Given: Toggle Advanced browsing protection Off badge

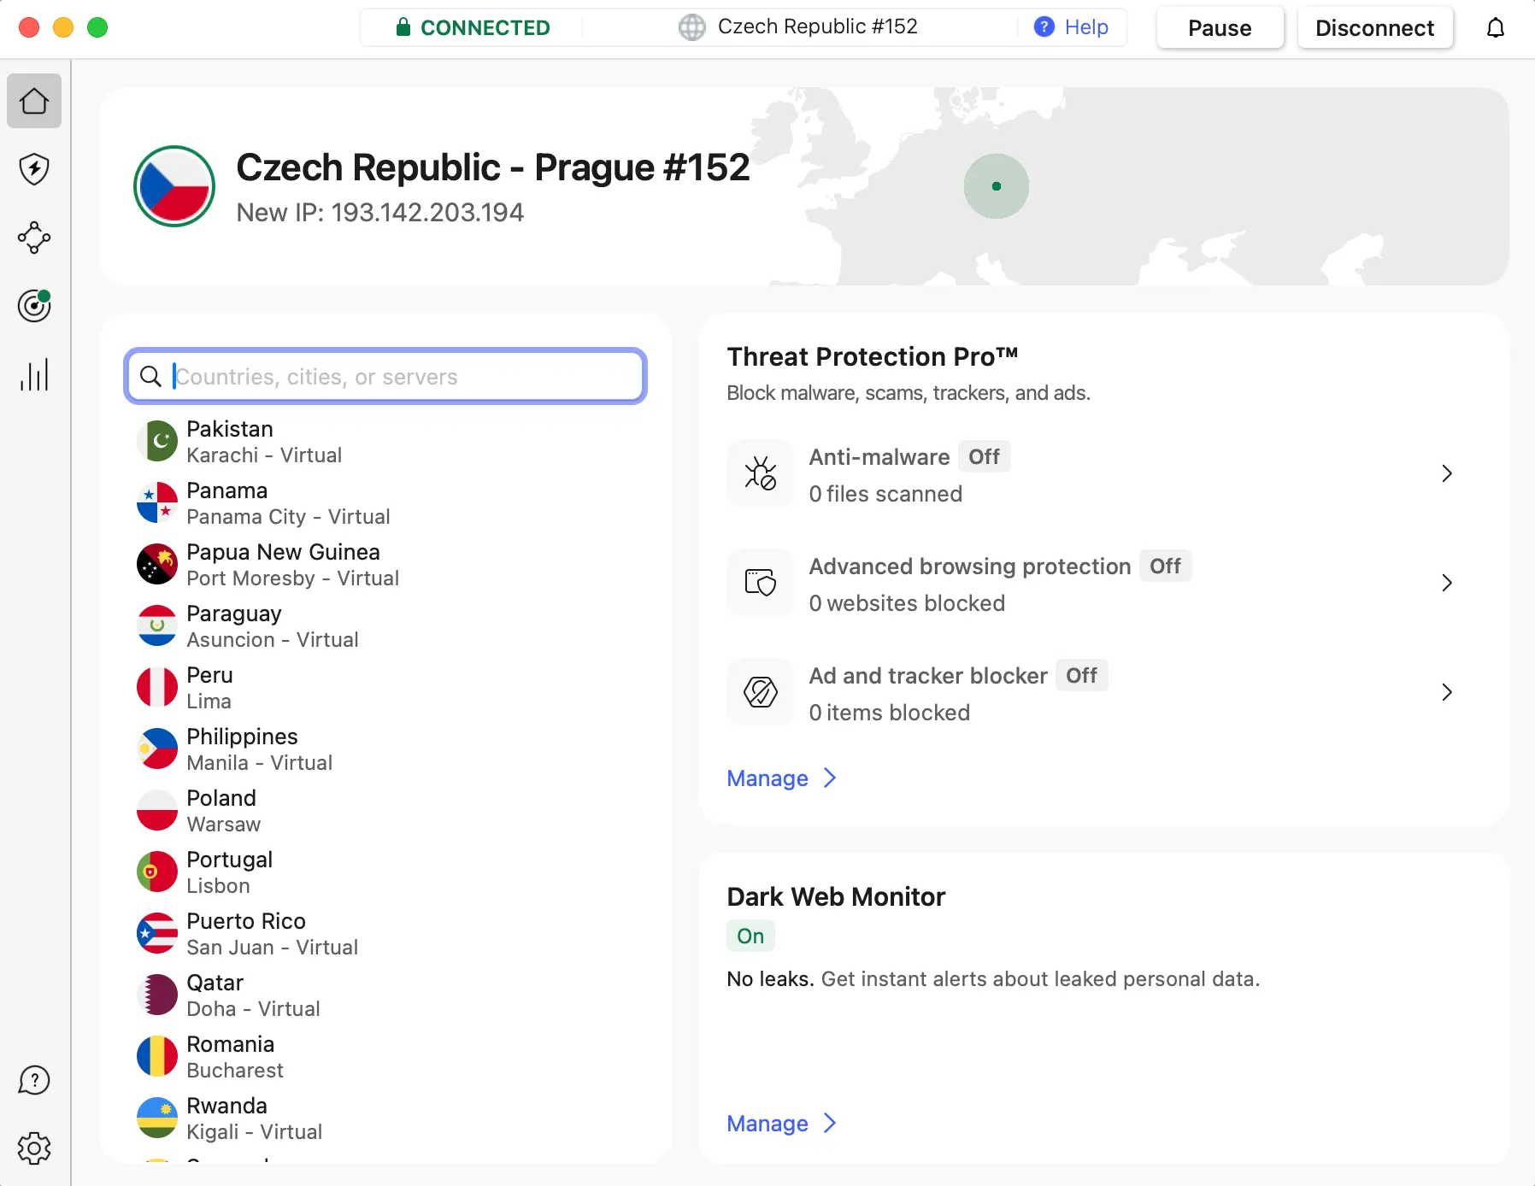Looking at the screenshot, I should click(1164, 567).
